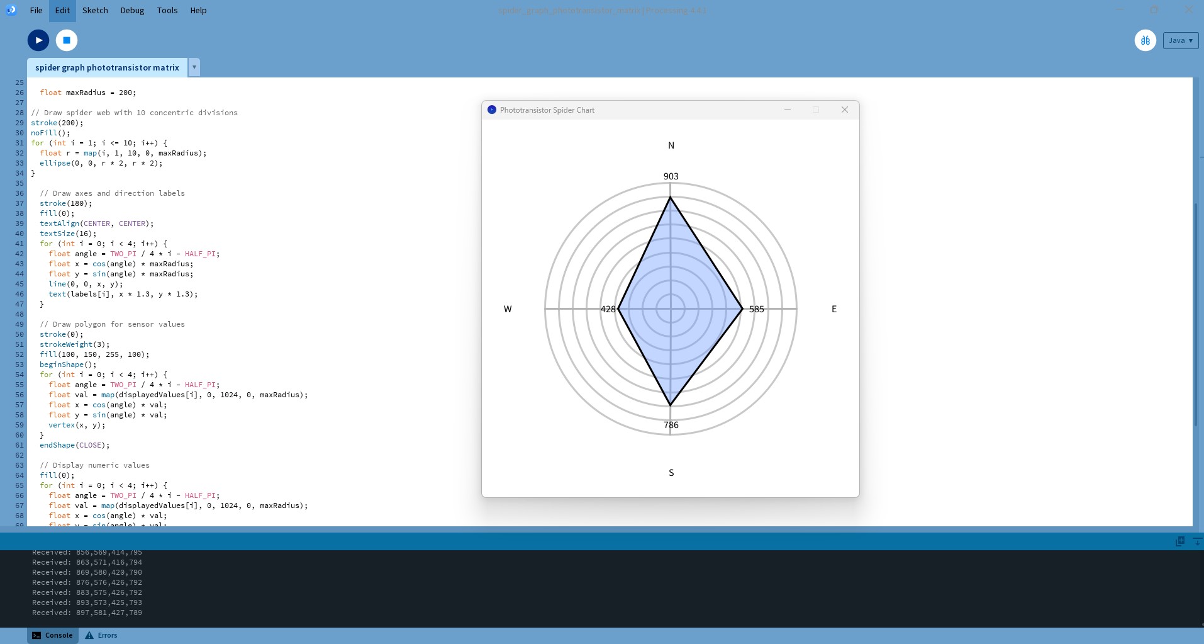Click the line 'strokeWeight(3);' in editor
This screenshot has width=1204, height=644.
click(75, 344)
